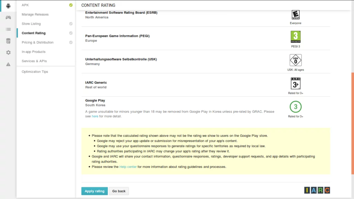Click the status circle beside Pricing & Distribution
This screenshot has height=199, width=354.
(x=71, y=42)
